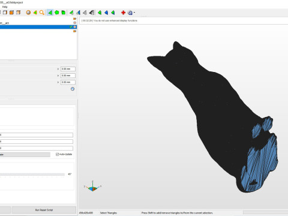Image resolution: width=288 pixels, height=216 pixels.
Task: Choose the green pentagon Select Surfaces tool
Action: click(57, 13)
